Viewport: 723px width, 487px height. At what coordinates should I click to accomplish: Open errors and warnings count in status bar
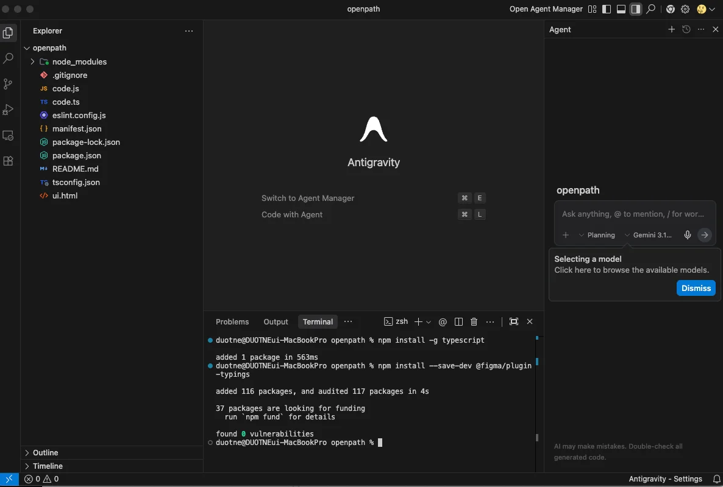[41, 479]
